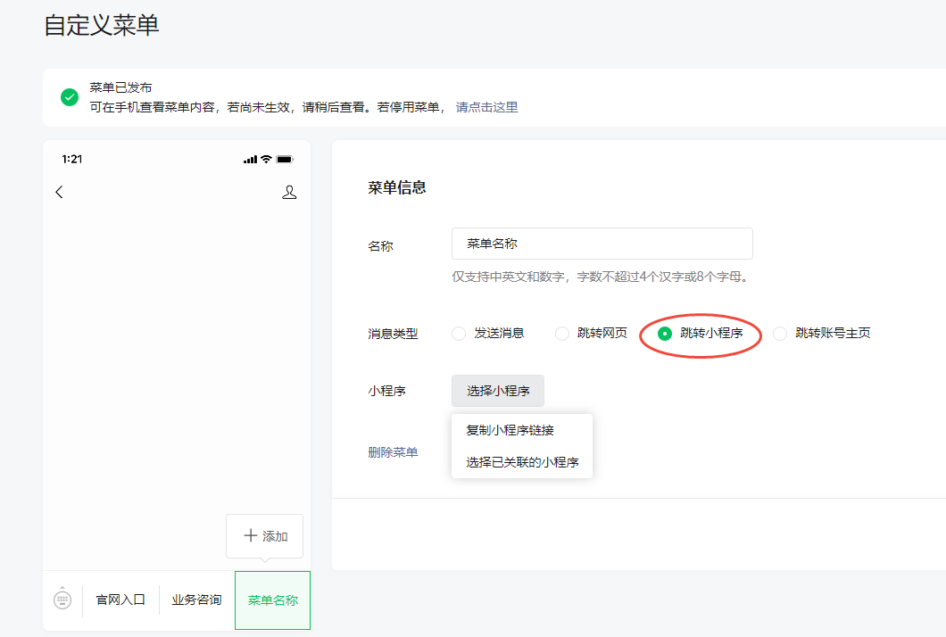Switch to the 业务咨询 menu tab

pyautogui.click(x=195, y=599)
